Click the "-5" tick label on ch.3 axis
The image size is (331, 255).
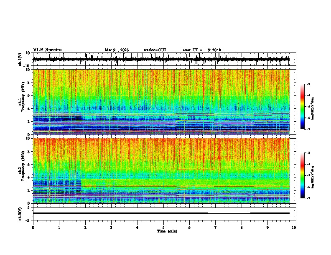(x=28, y=220)
